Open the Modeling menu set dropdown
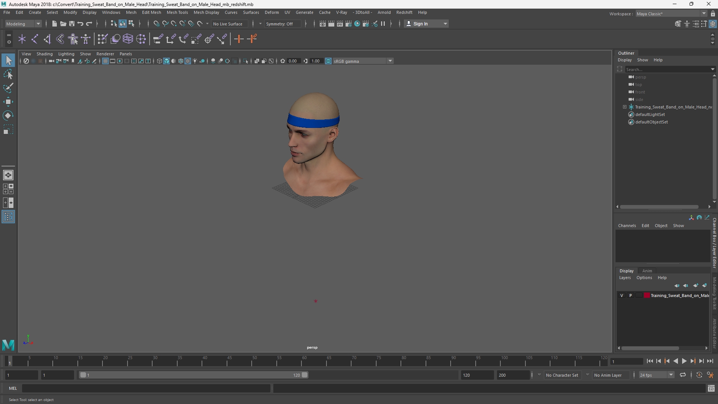 coord(23,24)
